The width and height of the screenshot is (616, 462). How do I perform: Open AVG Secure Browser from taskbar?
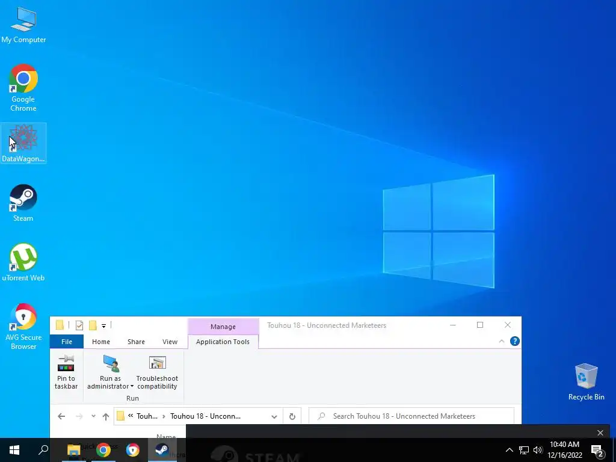point(133,450)
